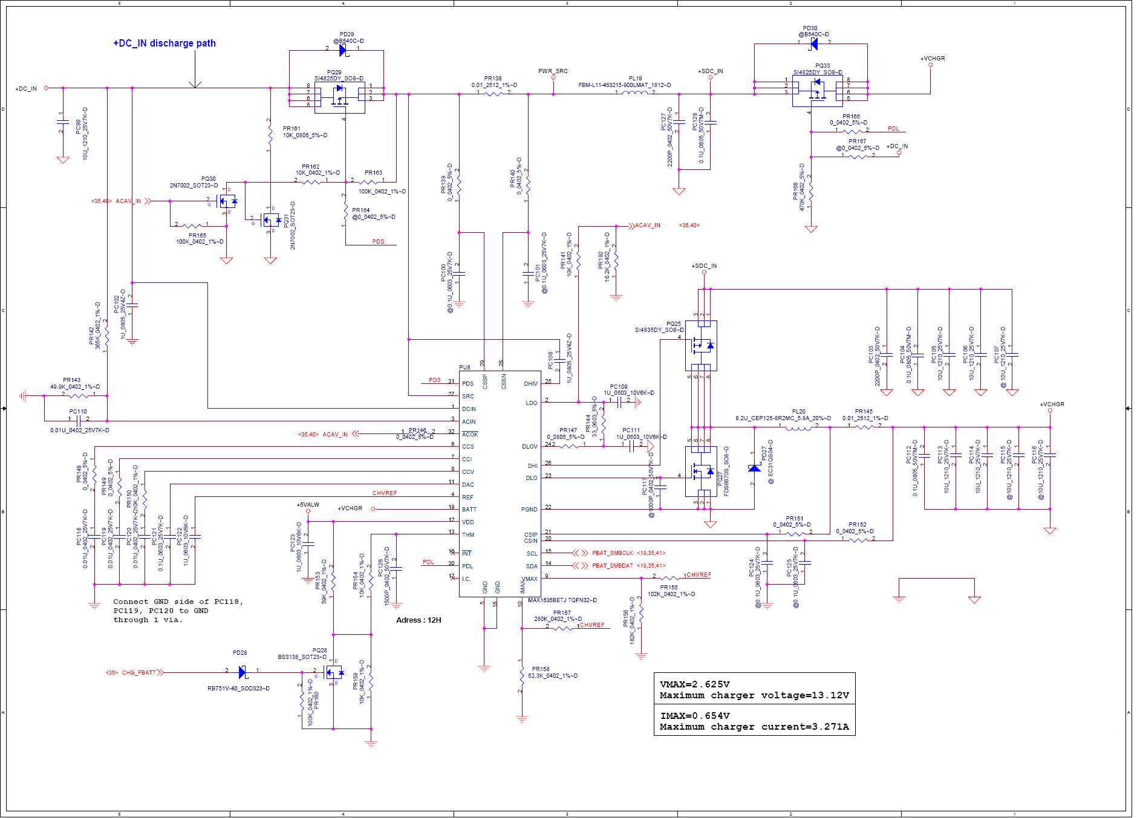Image resolution: width=1140 pixels, height=818 pixels.
Task: Click the blue '+DC_IN discharge path' annotation
Action: point(164,44)
